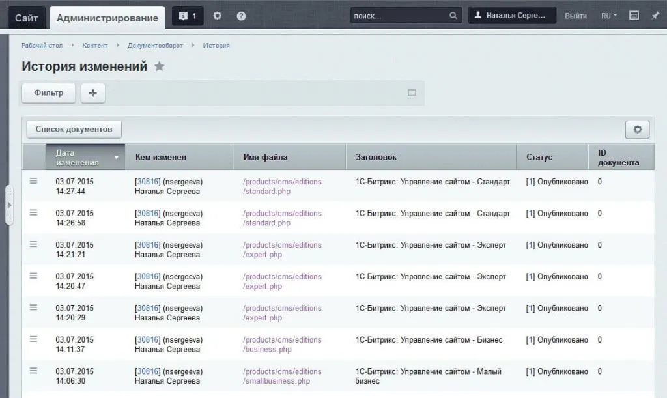Open the RU language dropdown

coord(609,16)
